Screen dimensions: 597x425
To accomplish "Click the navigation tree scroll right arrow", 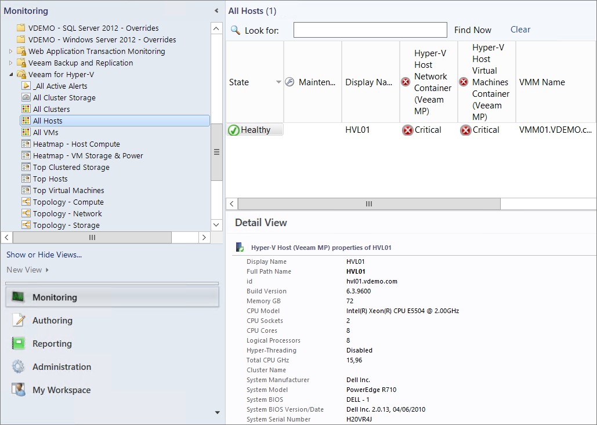I will (x=204, y=237).
